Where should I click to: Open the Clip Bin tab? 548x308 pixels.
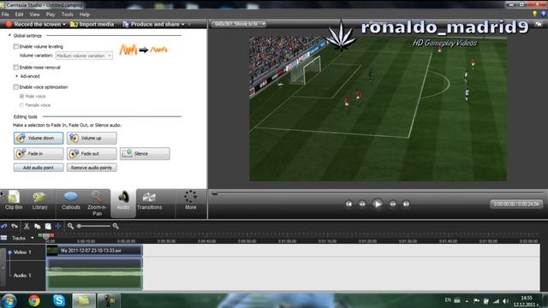pyautogui.click(x=14, y=200)
